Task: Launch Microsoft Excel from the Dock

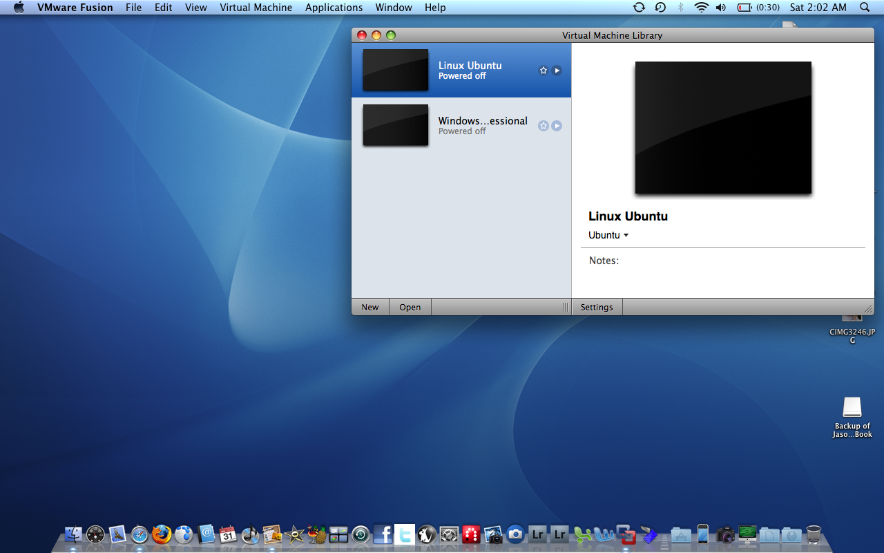Action: tap(582, 534)
